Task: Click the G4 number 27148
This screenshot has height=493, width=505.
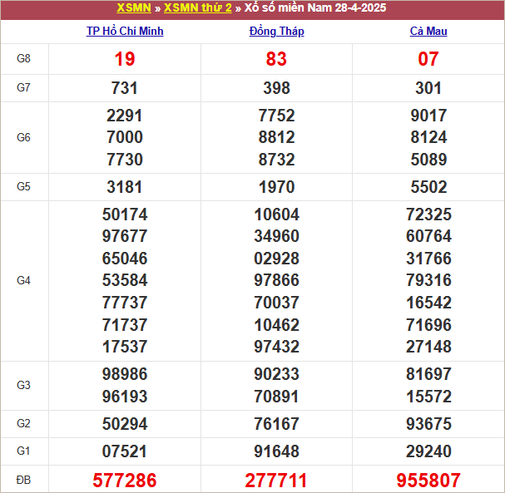Action: click(x=428, y=347)
